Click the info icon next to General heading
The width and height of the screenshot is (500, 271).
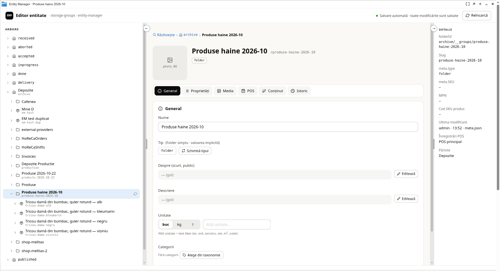tap(160, 109)
